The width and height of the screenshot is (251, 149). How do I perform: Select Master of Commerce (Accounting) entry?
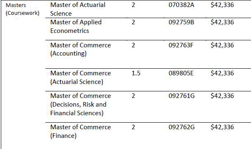pyautogui.click(x=81, y=49)
